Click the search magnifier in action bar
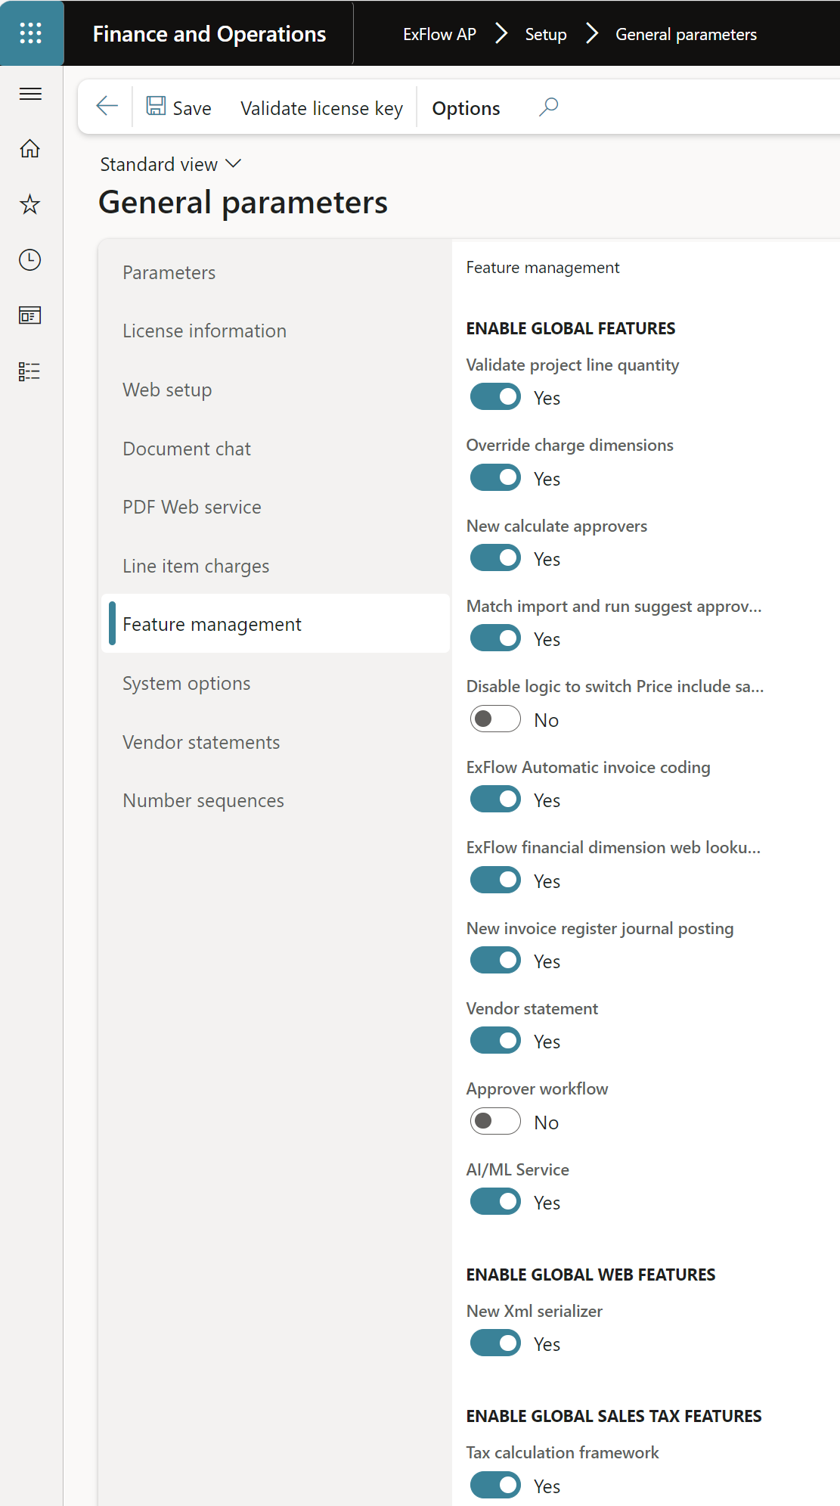The height and width of the screenshot is (1506, 840). pos(548,107)
